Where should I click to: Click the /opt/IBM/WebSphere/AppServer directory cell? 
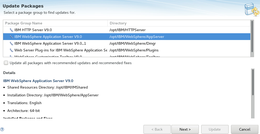point(137,37)
